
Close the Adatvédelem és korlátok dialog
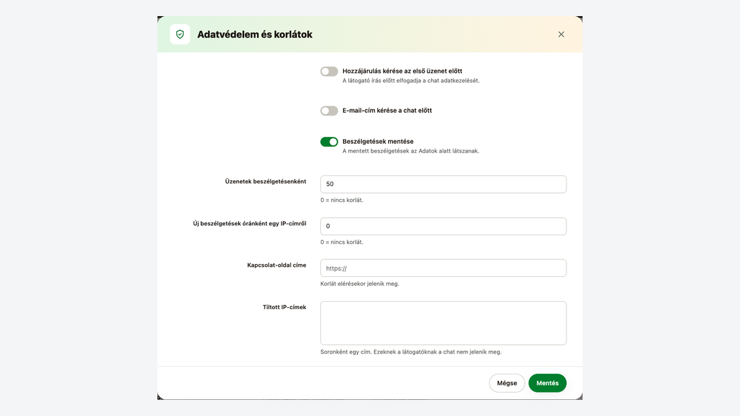coord(561,34)
